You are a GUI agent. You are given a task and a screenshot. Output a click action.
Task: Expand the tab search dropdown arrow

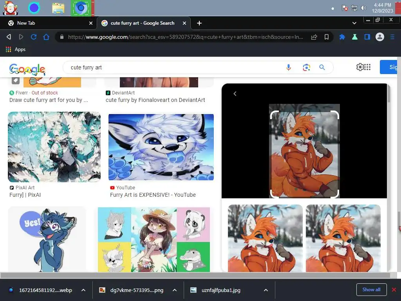click(354, 23)
